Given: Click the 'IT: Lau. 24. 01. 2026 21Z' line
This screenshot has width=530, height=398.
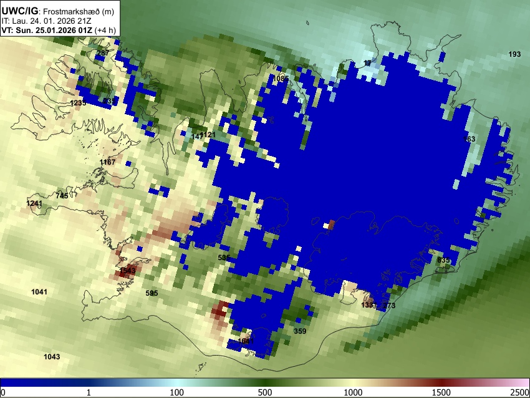Looking at the screenshot, I should click(x=46, y=21).
